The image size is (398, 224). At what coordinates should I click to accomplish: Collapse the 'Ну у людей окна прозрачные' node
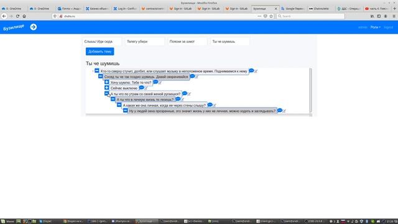[x=126, y=111]
